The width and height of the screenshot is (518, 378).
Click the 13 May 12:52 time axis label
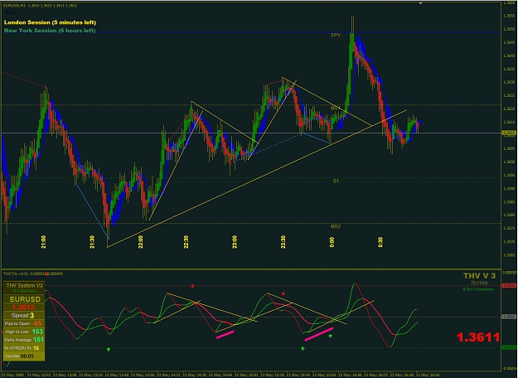39,375
